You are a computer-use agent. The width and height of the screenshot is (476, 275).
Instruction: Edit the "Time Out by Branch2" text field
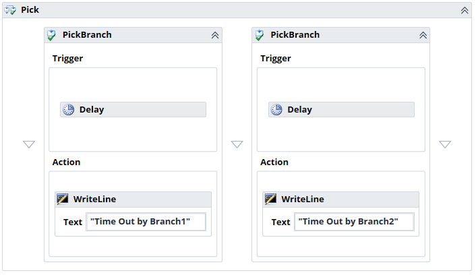[354, 222]
